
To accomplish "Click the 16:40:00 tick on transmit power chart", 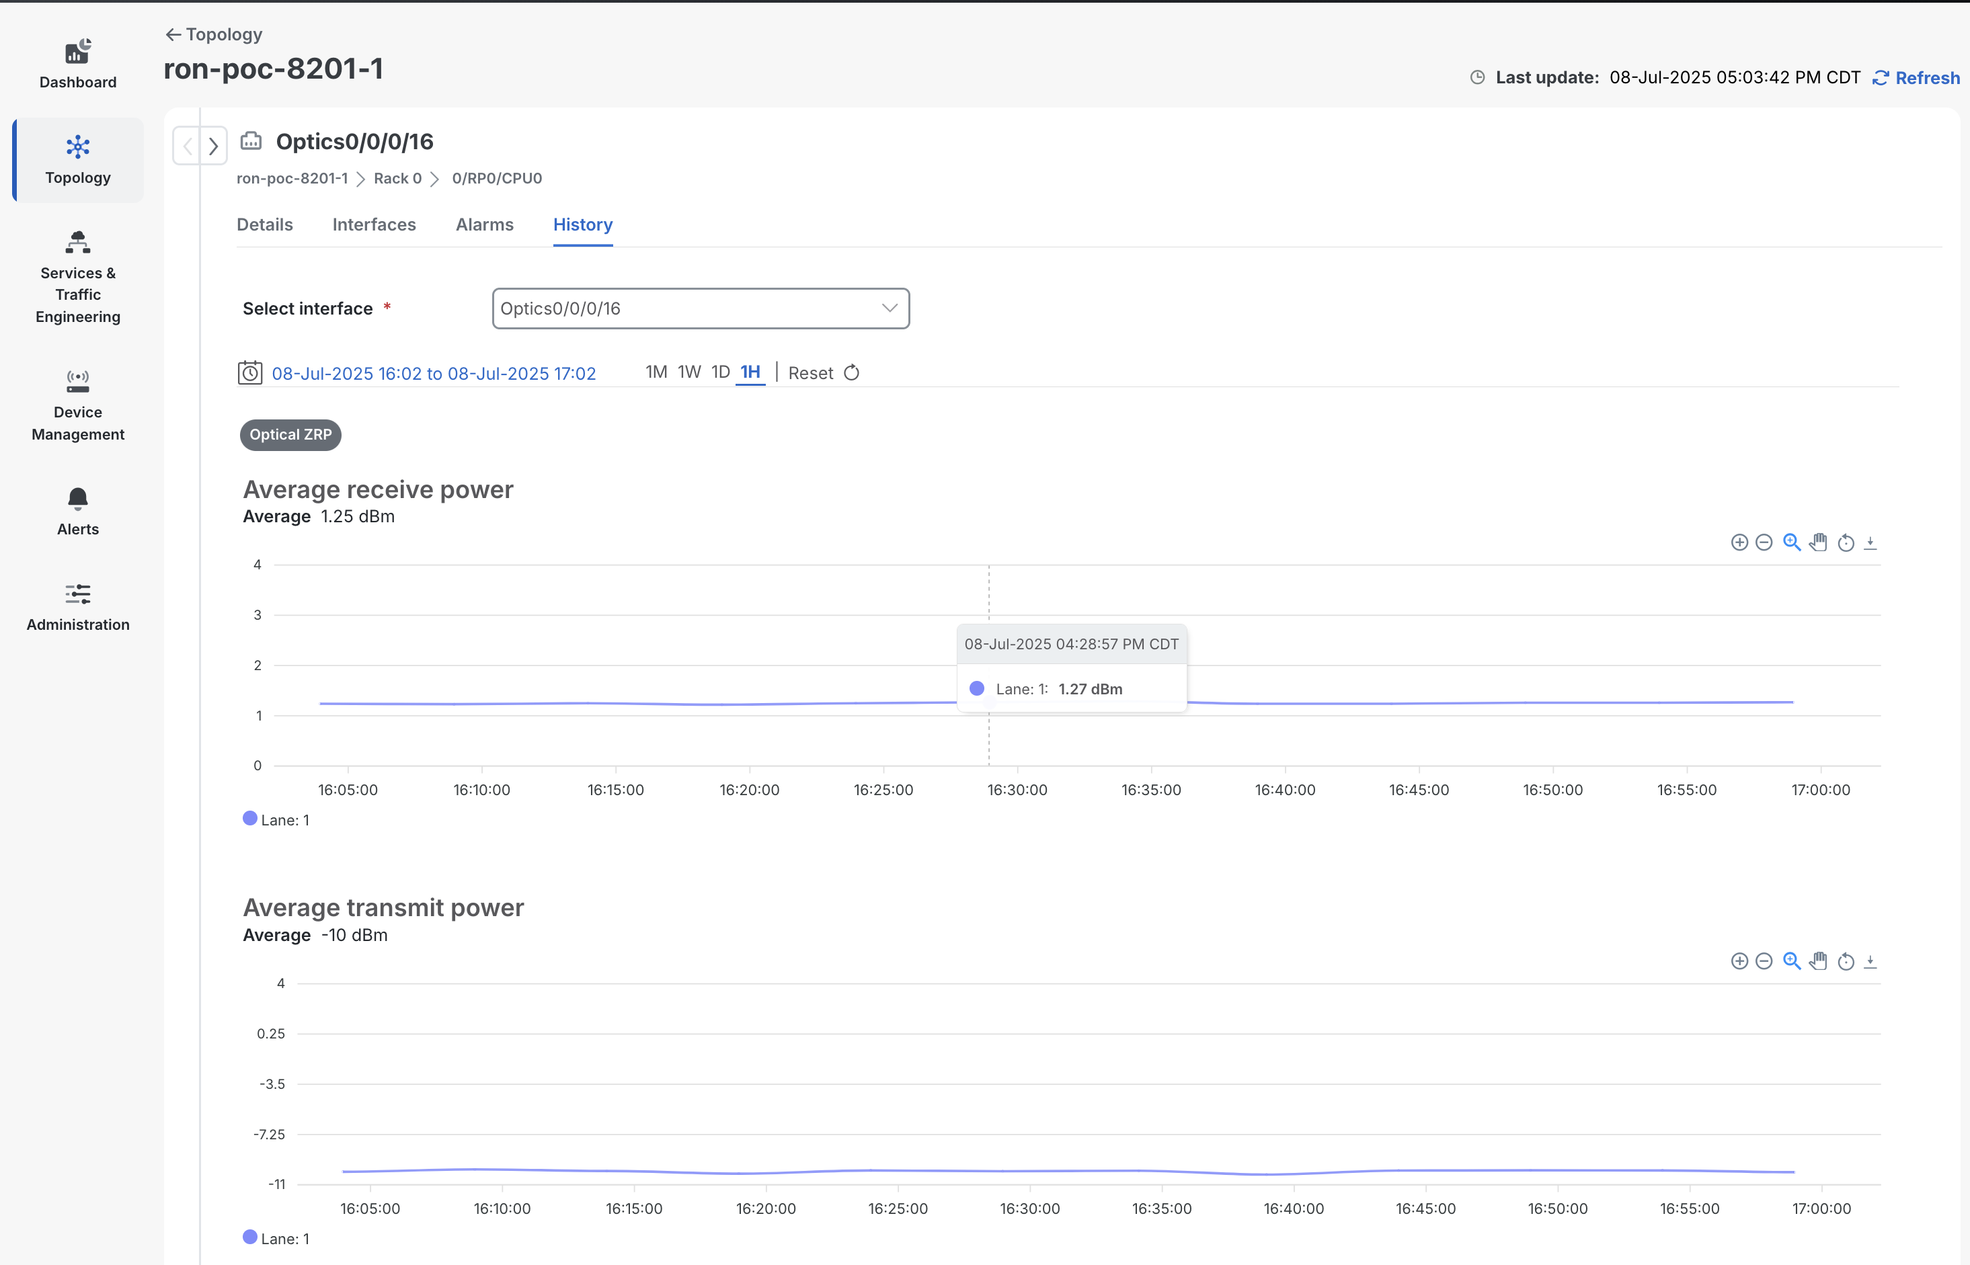I will [1294, 1209].
